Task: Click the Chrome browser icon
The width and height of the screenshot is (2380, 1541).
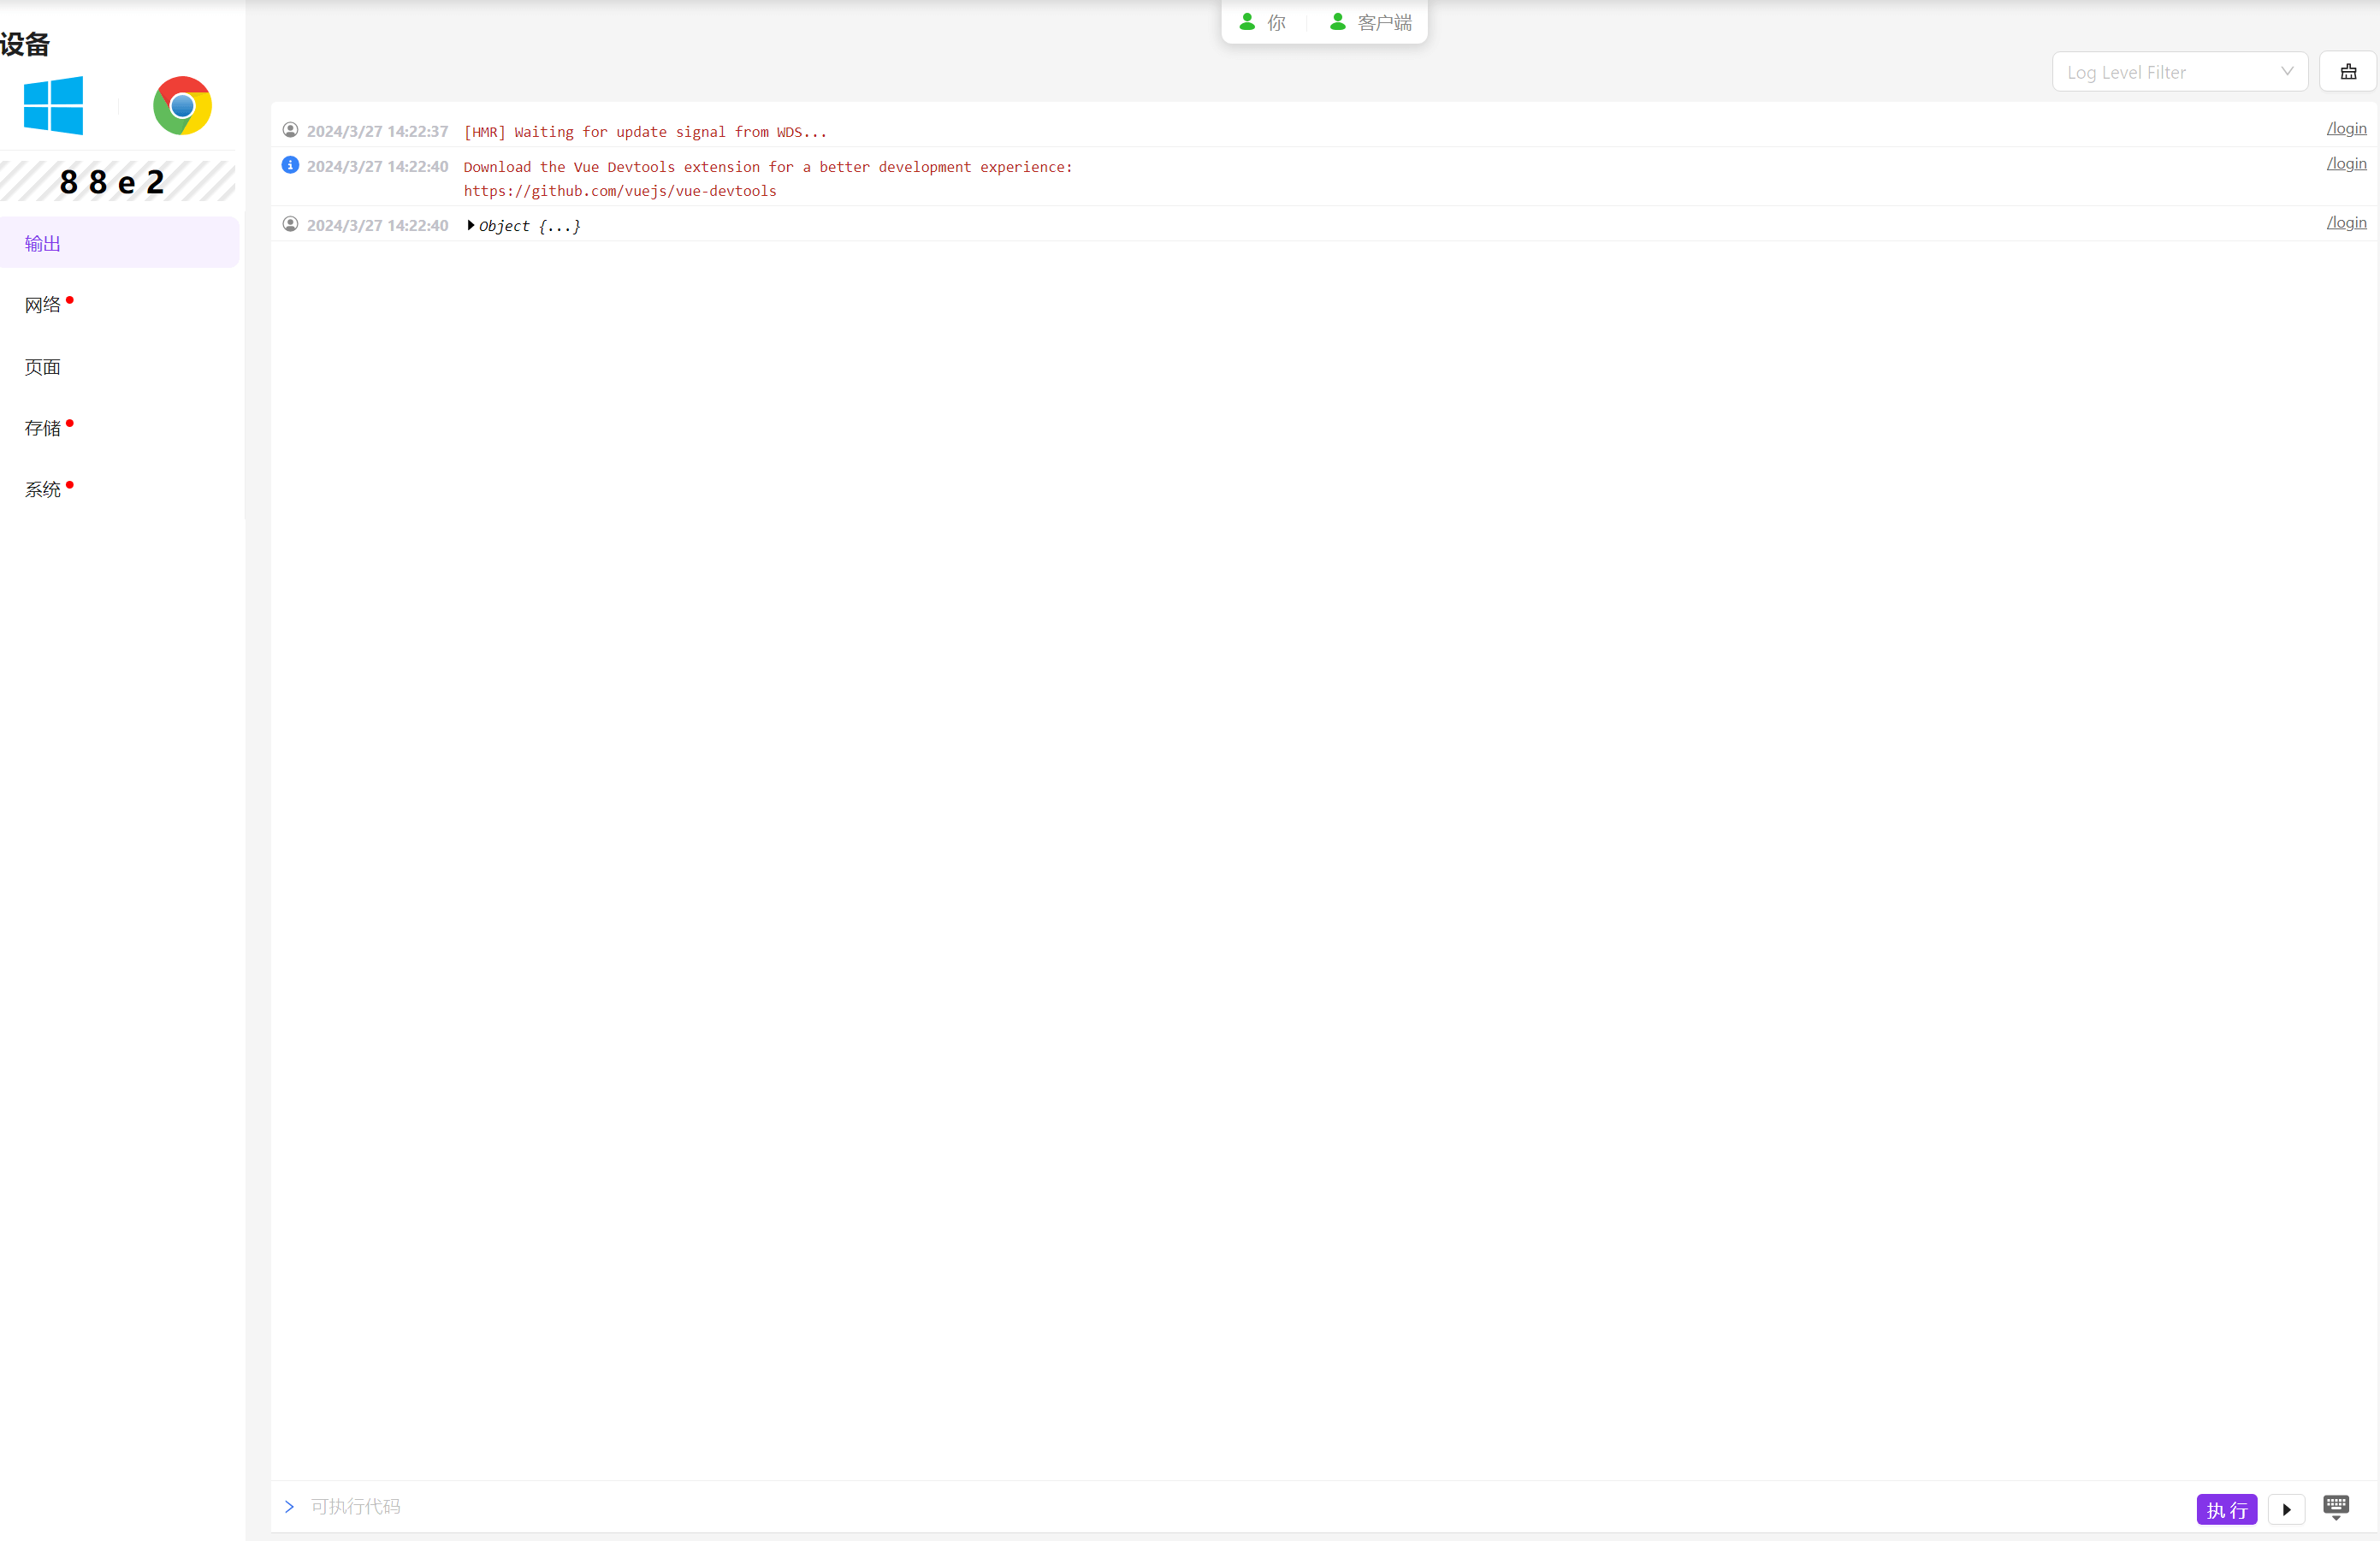Action: point(182,105)
